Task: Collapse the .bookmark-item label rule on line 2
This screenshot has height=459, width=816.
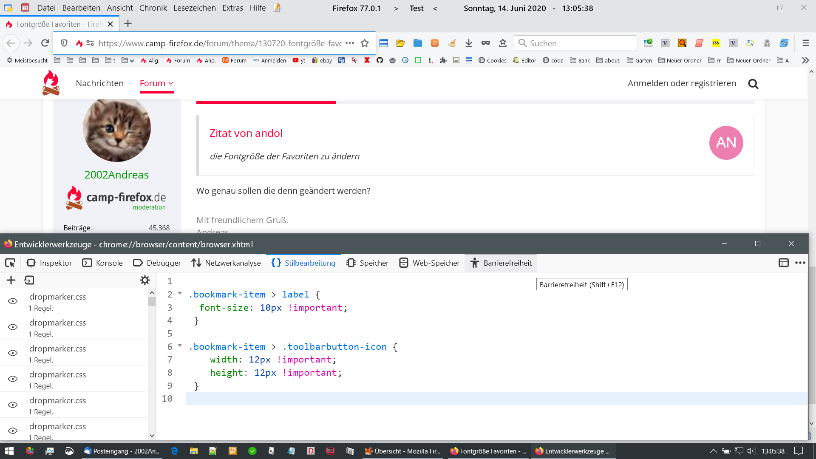Action: click(180, 293)
